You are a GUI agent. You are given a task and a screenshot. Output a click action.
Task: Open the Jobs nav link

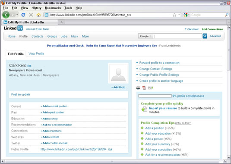[x=64, y=36]
